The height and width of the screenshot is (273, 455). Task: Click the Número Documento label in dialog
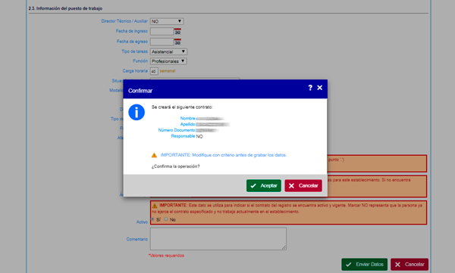[x=177, y=130]
